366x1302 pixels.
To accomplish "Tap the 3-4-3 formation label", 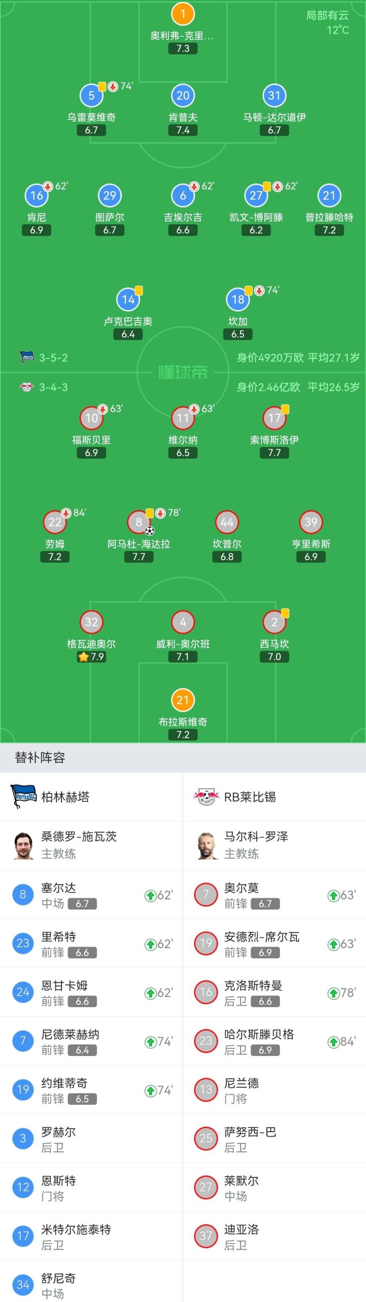I will pos(53,387).
